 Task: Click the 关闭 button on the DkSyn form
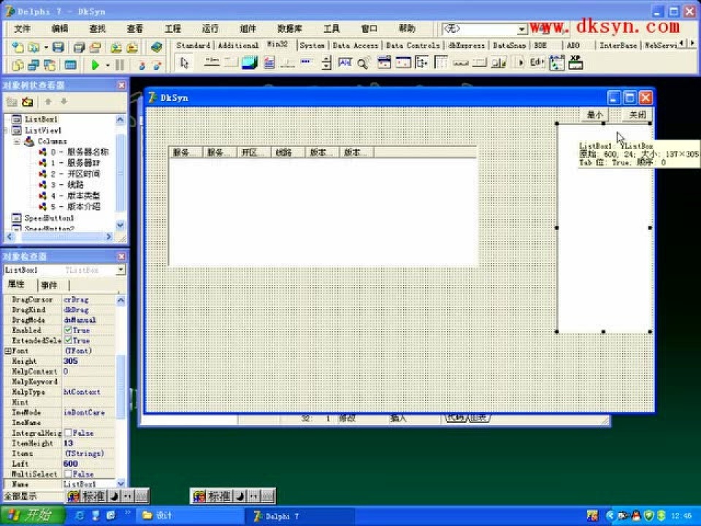636,115
